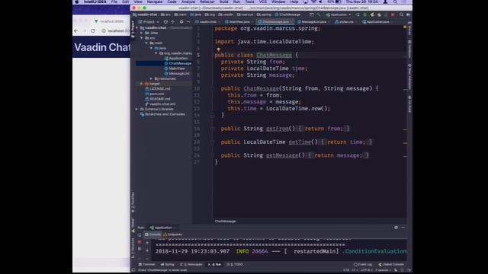
Task: Click the getFrom method name in editor
Action: tap(277, 129)
